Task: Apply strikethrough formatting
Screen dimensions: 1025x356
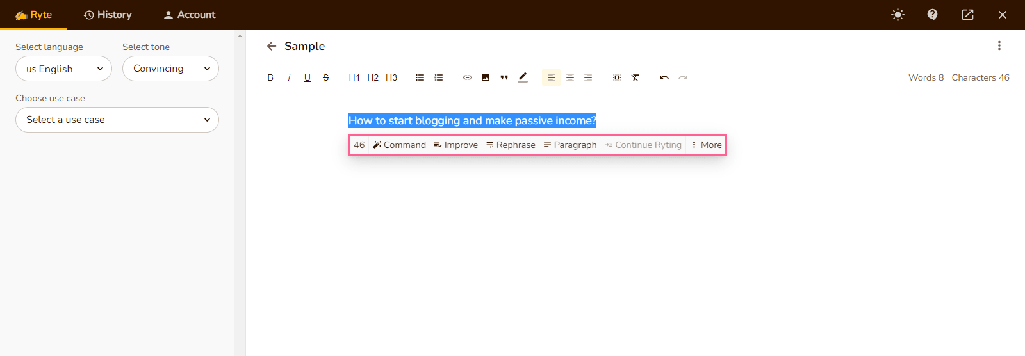Action: 326,77
